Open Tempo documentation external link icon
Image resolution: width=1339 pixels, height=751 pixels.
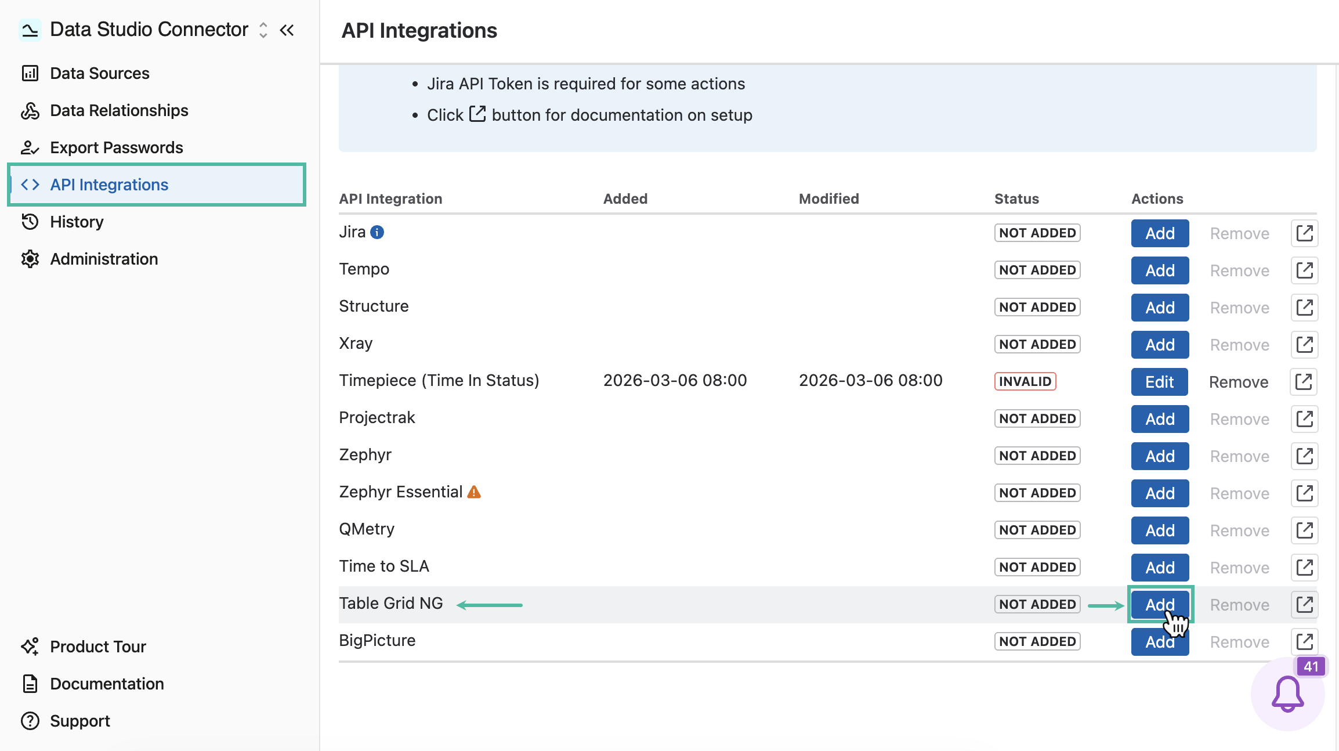click(x=1304, y=270)
